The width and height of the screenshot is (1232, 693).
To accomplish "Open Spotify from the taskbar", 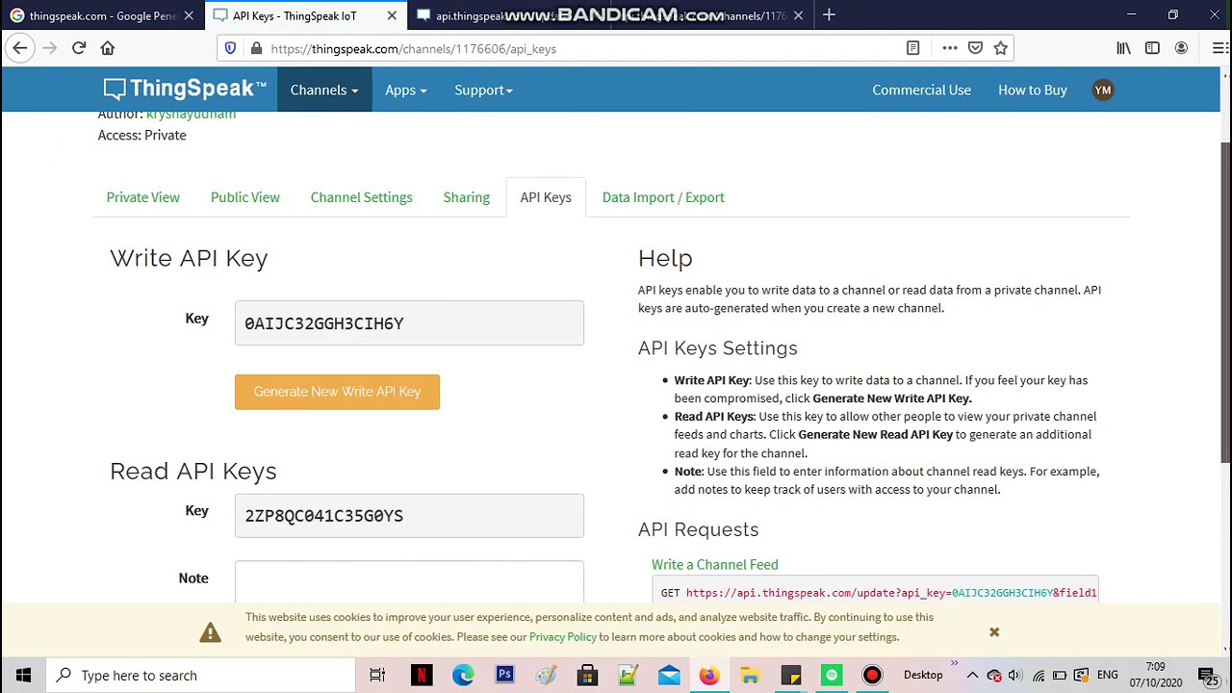I will coord(832,676).
